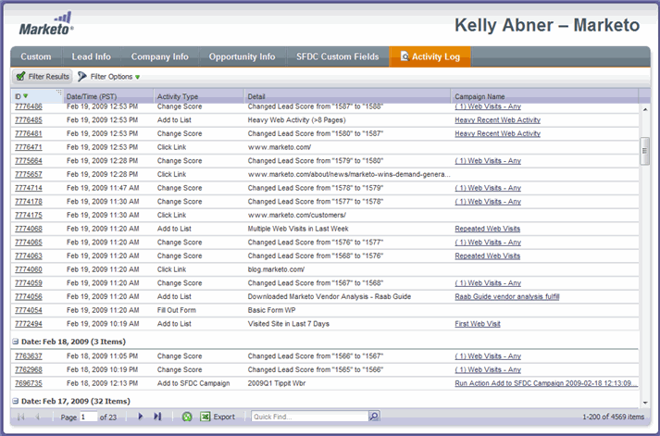Viewport: 660px width, 436px height.
Task: Click the scrollbar down arrow
Action: coord(645,403)
